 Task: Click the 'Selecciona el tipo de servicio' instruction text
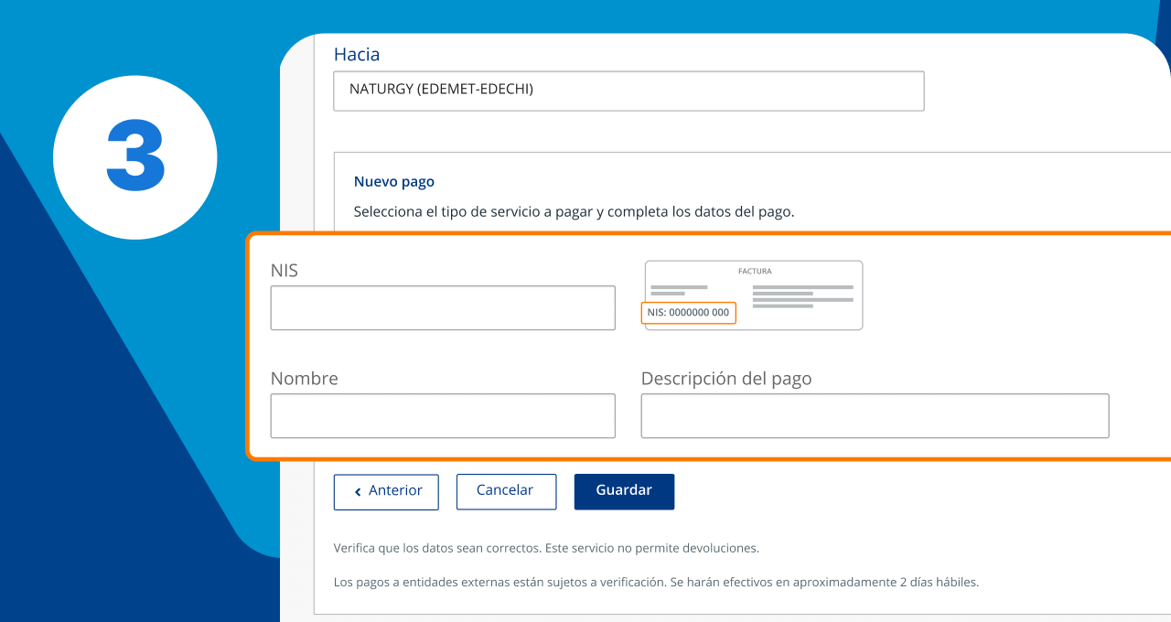click(x=574, y=212)
